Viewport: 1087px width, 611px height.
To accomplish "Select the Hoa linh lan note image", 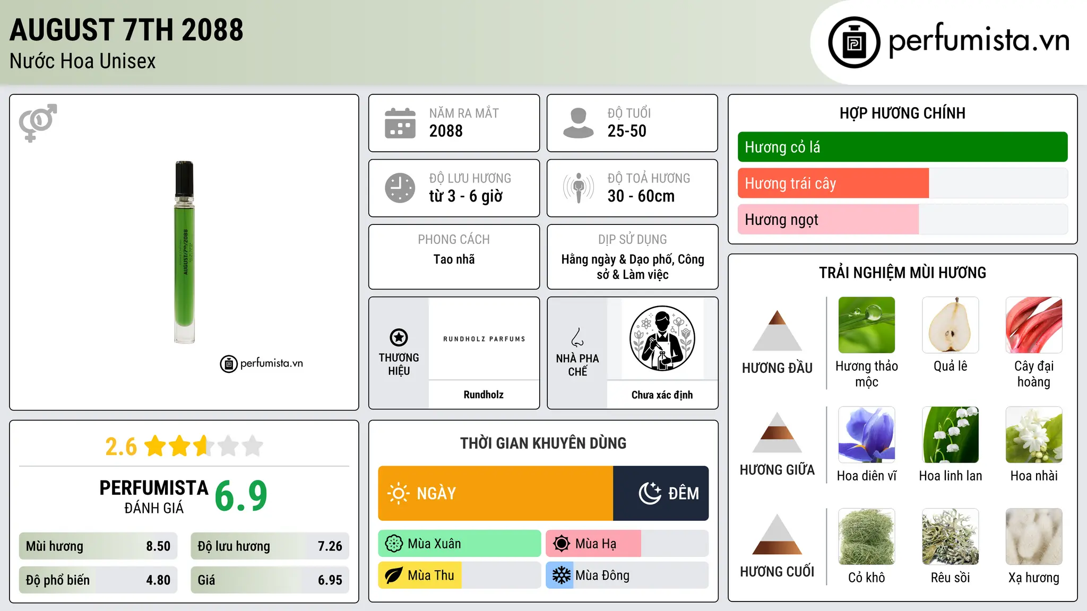I will [950, 435].
